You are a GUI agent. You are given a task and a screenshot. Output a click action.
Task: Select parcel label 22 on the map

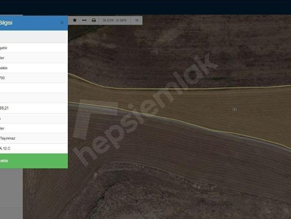pyautogui.click(x=235, y=109)
